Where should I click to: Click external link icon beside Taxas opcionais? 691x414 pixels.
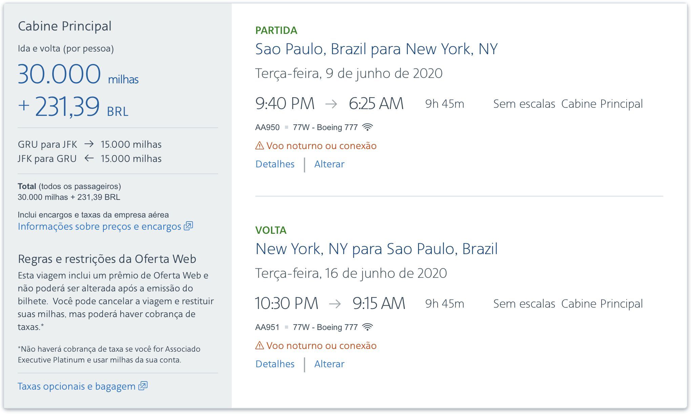143,386
